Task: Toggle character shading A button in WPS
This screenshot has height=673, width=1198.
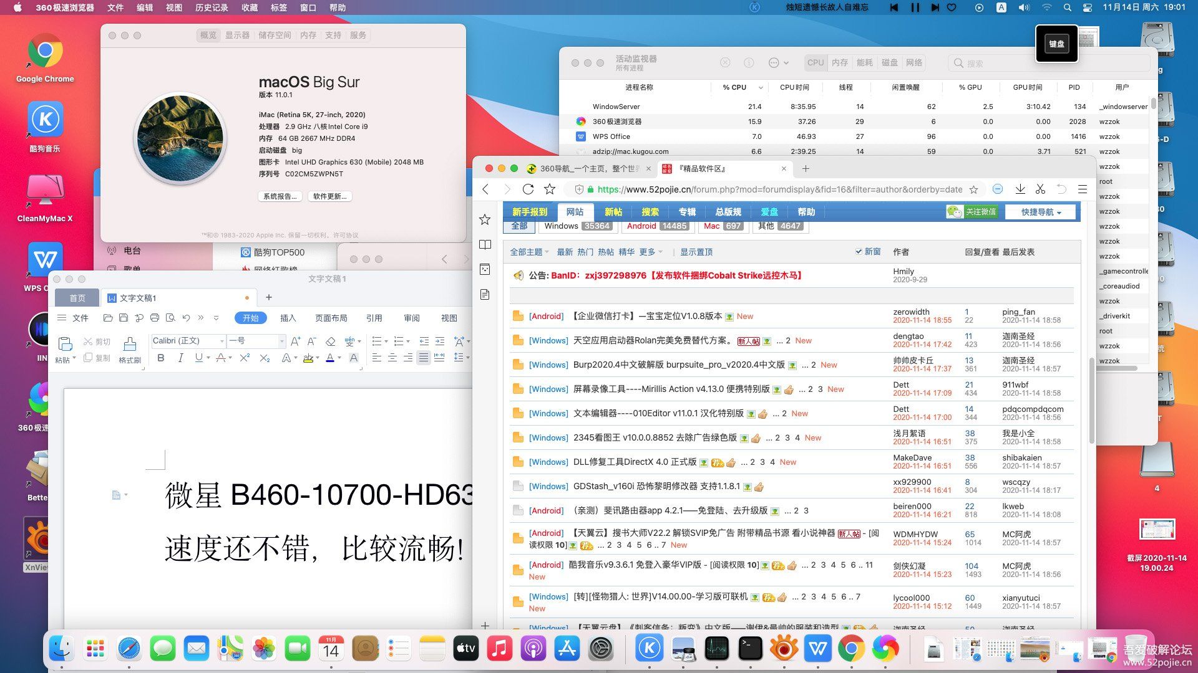Action: coord(354,358)
